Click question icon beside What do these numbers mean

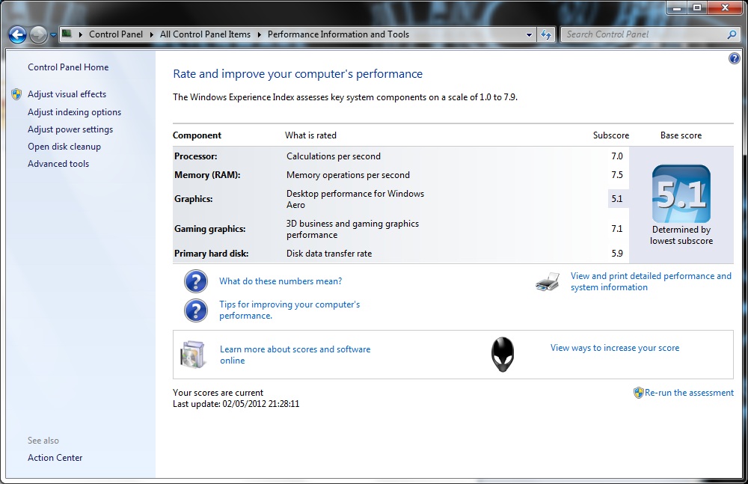click(195, 281)
